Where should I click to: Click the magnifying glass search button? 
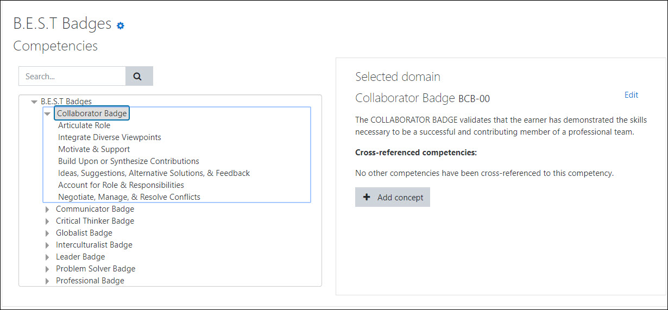(x=139, y=77)
